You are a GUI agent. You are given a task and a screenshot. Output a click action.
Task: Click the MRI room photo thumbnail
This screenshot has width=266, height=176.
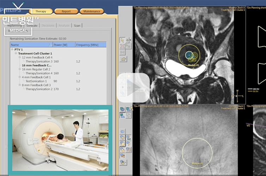click(x=60, y=140)
